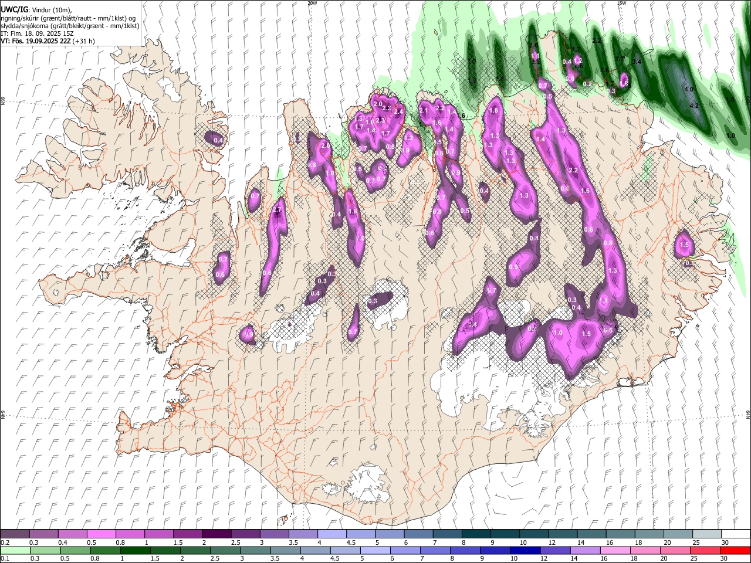
Task: Click the 15W longitude label on top edge
Action: [x=621, y=2]
